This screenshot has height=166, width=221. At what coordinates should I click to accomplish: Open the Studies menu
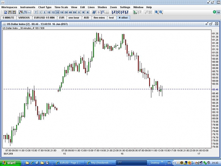(102, 7)
